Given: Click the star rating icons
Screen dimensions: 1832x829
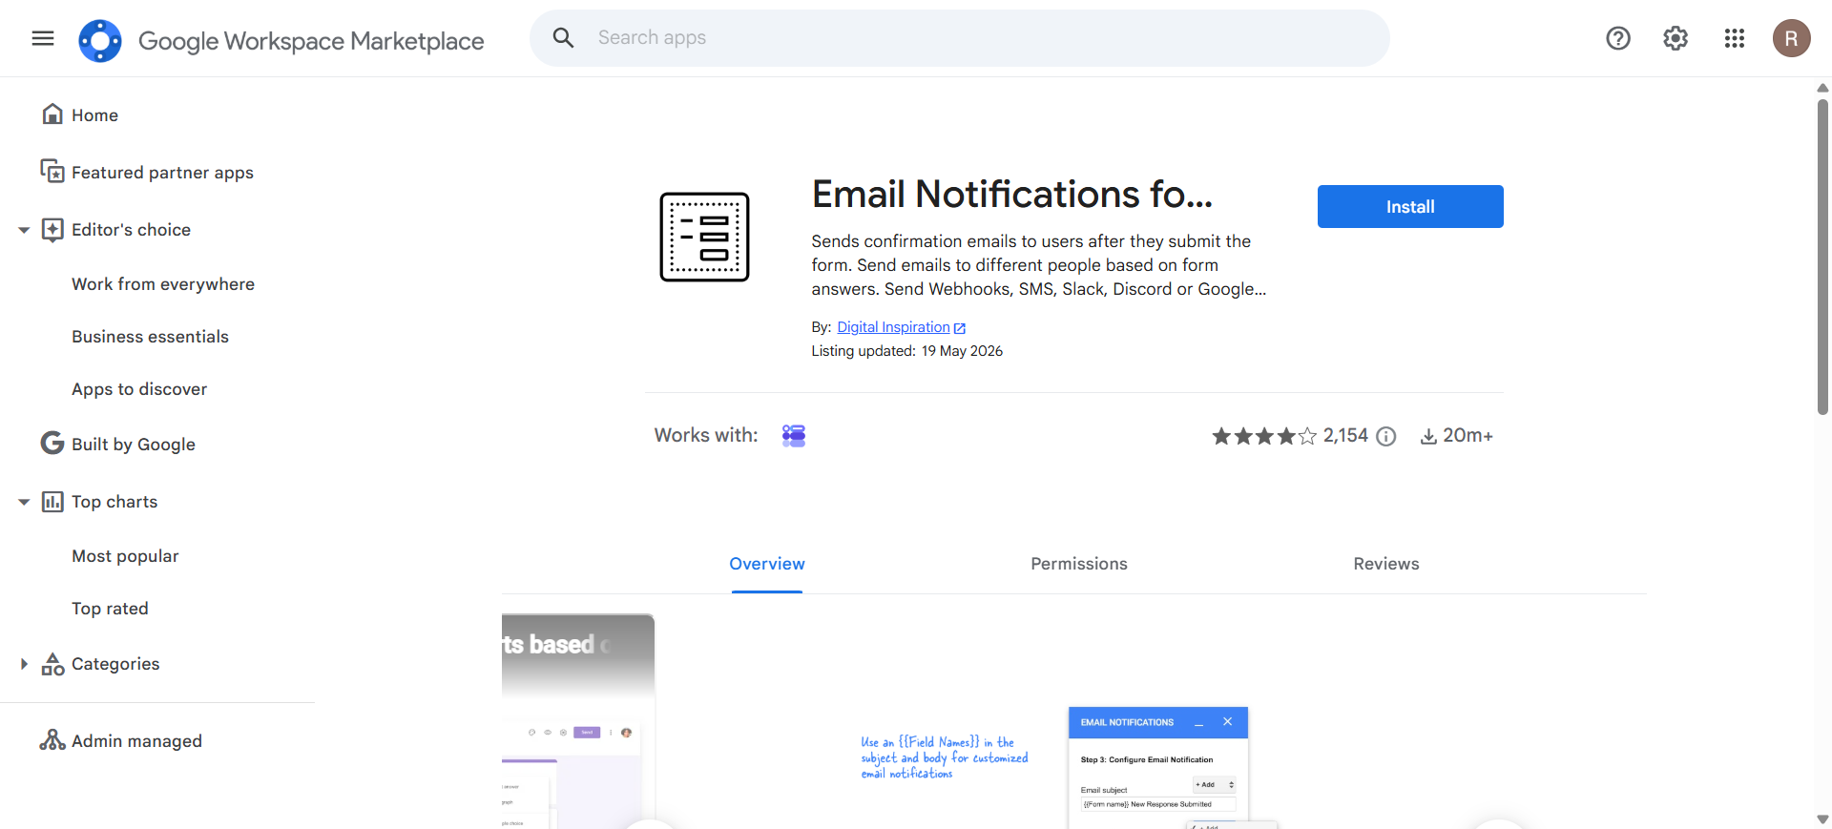Looking at the screenshot, I should (1264, 436).
